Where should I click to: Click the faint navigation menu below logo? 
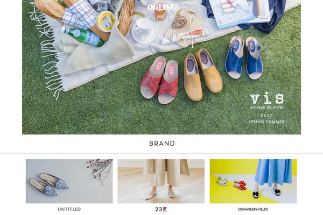coord(161,17)
